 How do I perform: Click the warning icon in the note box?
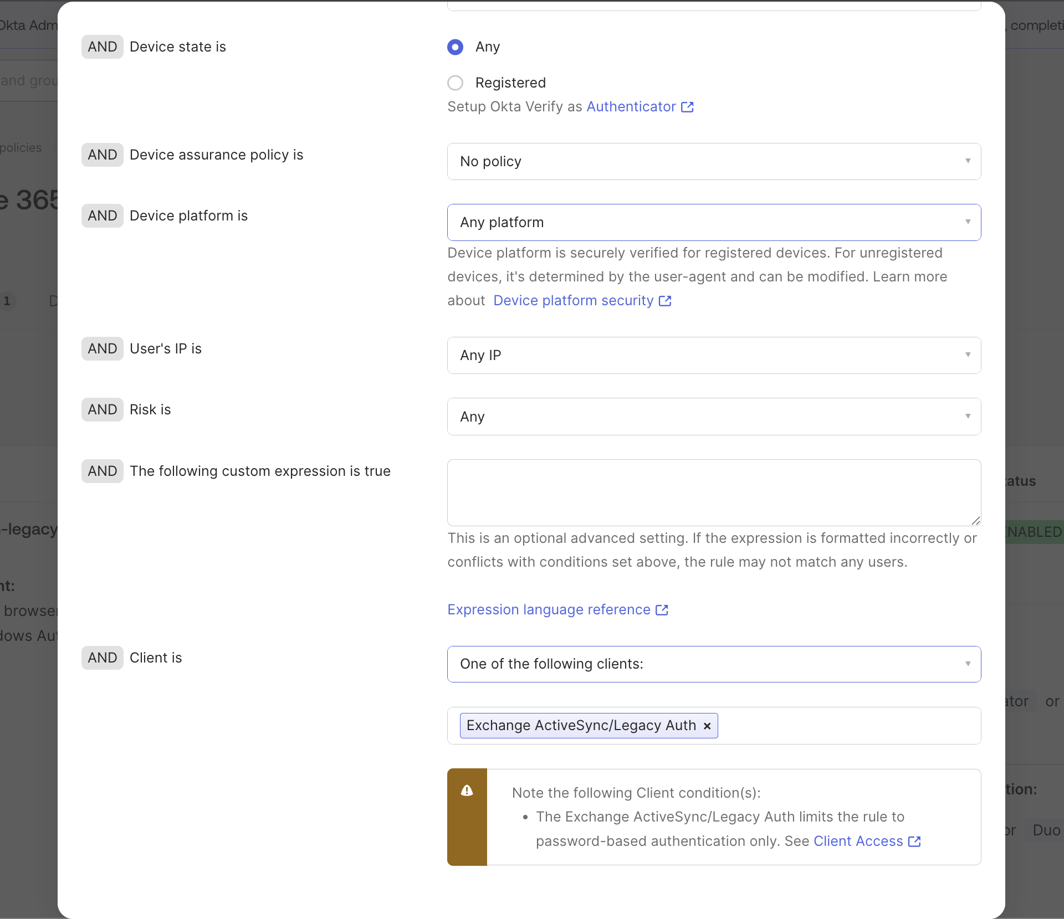tap(467, 790)
